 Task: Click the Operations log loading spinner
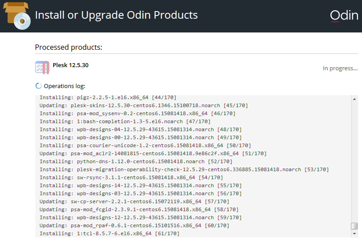[x=38, y=86]
